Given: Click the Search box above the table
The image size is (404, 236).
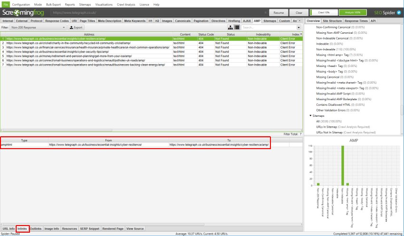Looking at the screenshot, I should point(269,27).
